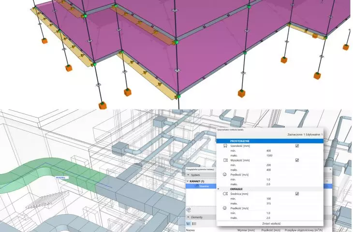Viewport: 353px width, 232px height.
Task: Edit Okrągłe Prędkość min. value 1.0
Action: [x=268, y=213]
